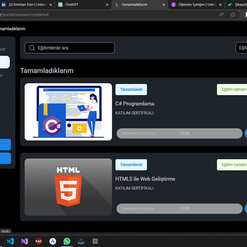Open the Öğrenim İçeriğim Udemy tab
This screenshot has height=247, width=247.
196,5
